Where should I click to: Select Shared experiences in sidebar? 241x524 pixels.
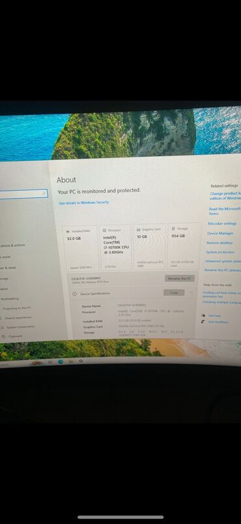(18, 318)
